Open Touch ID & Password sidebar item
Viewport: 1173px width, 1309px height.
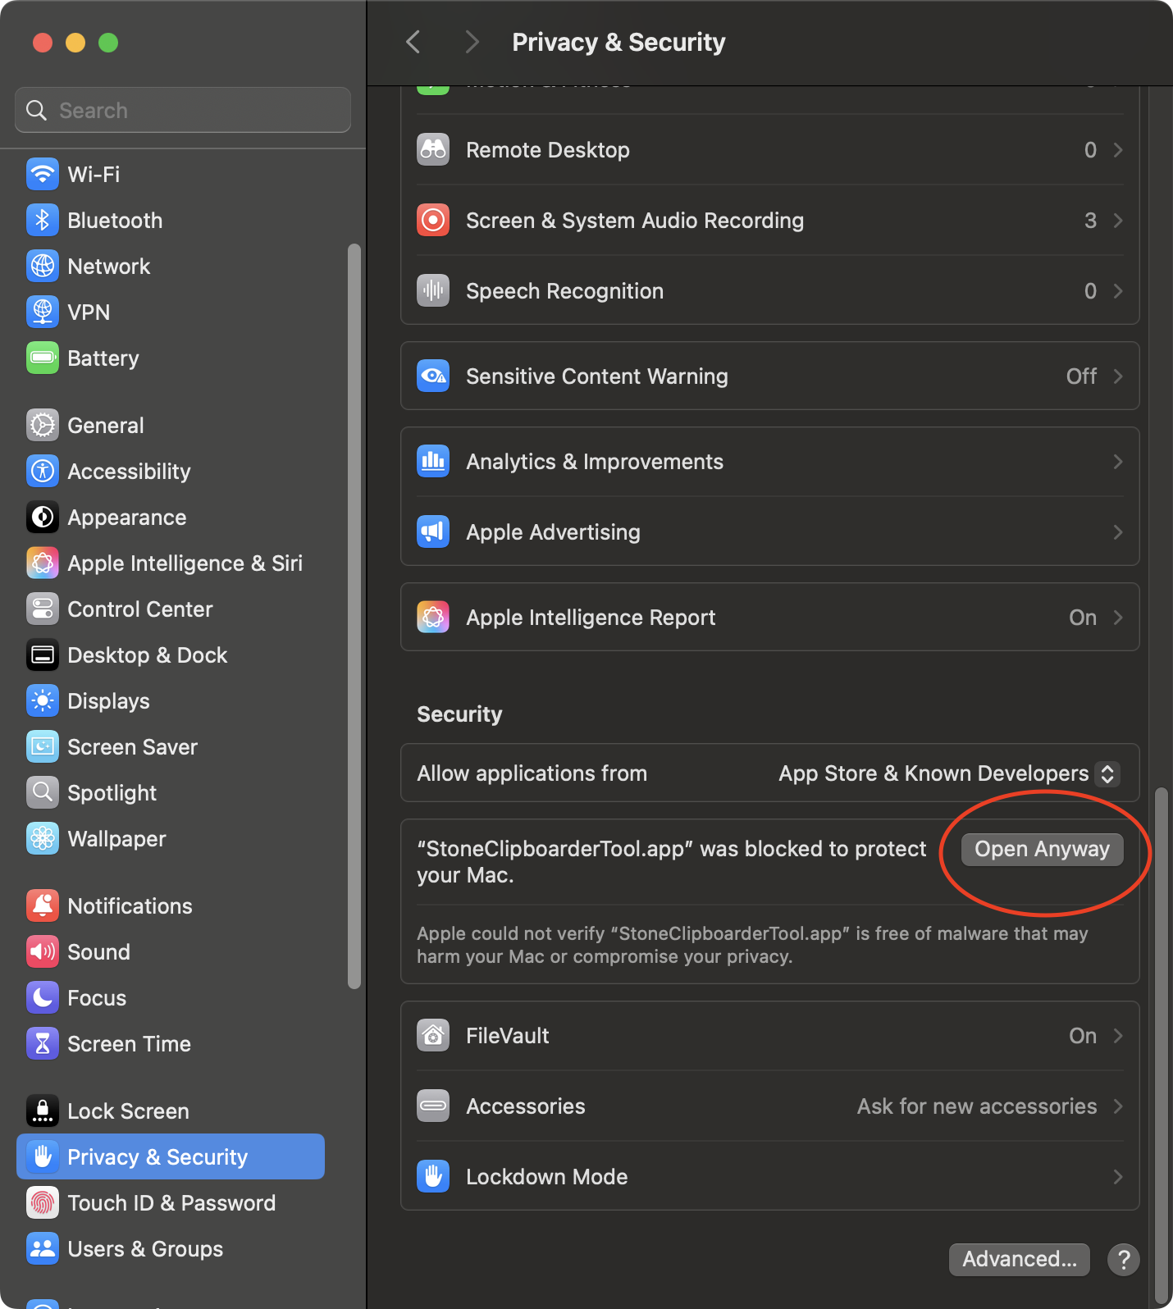pyautogui.click(x=171, y=1202)
